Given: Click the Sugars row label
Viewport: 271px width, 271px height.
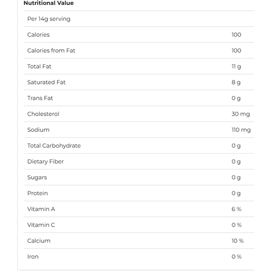Looking at the screenshot, I should 37,177.
